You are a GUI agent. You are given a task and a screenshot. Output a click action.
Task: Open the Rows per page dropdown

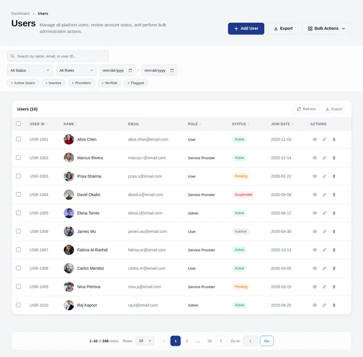coord(145,341)
